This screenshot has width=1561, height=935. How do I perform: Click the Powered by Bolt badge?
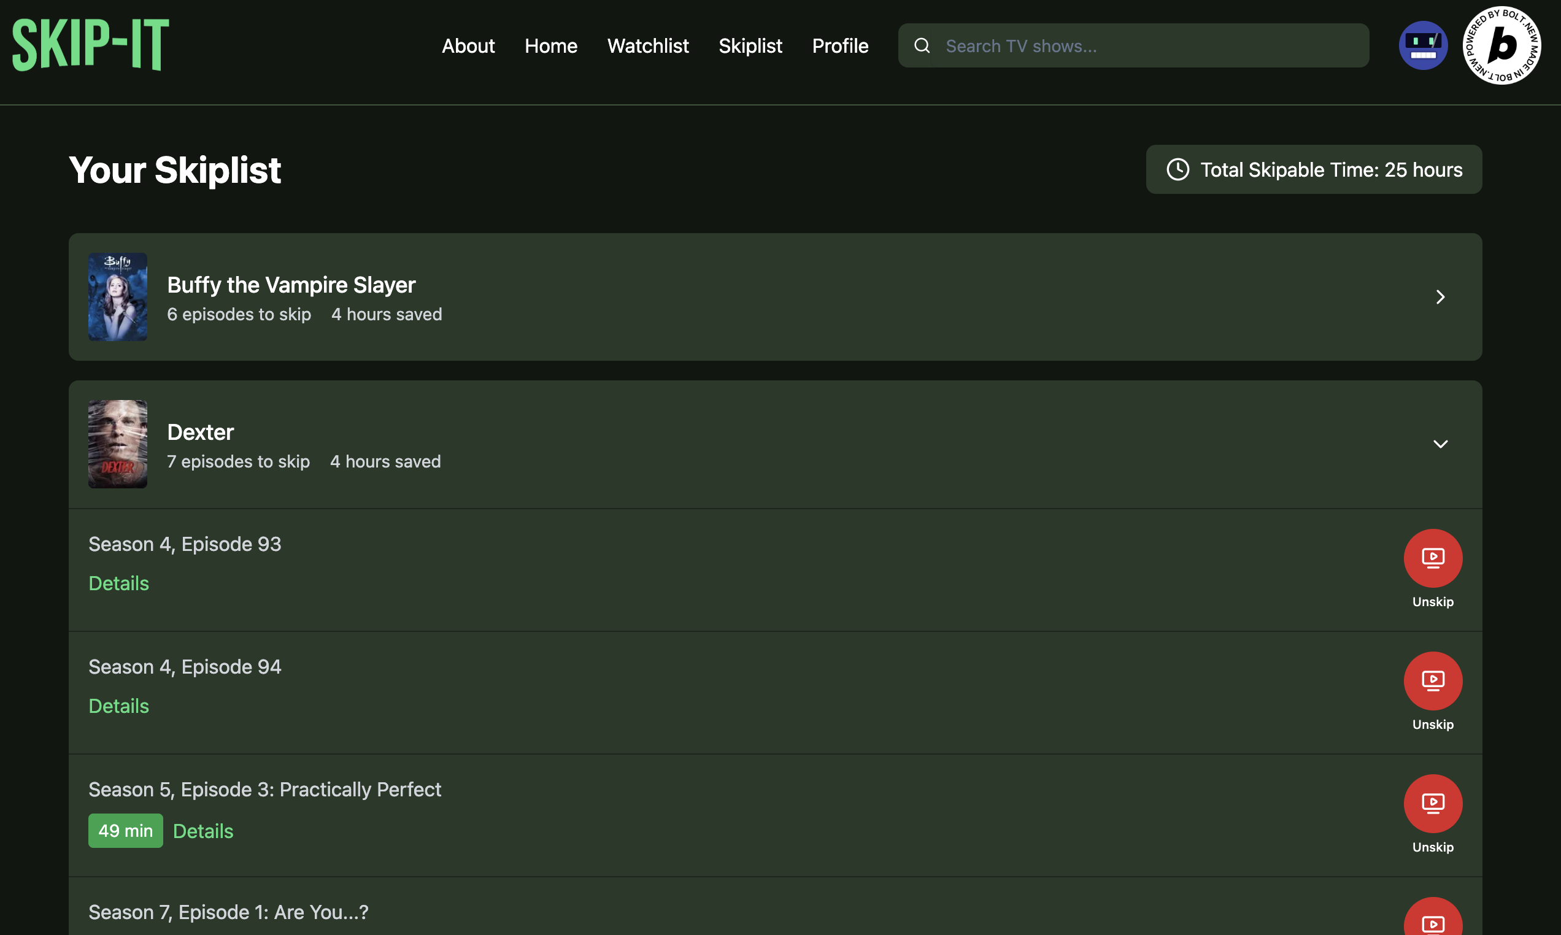[x=1501, y=46]
